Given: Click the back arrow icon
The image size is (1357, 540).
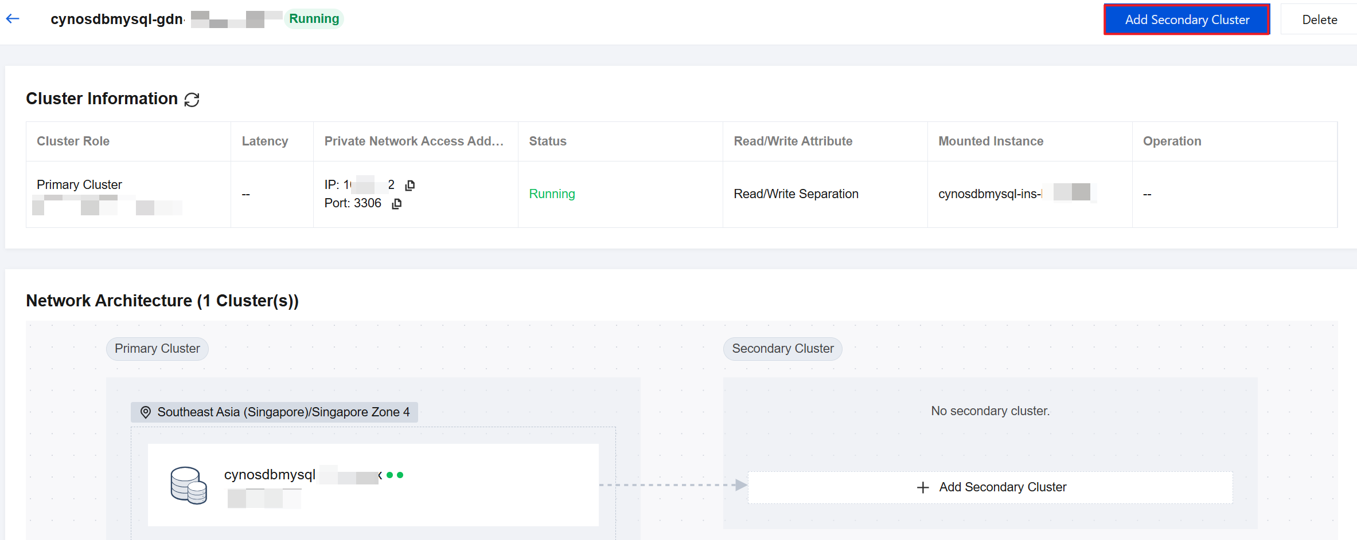Looking at the screenshot, I should tap(13, 19).
